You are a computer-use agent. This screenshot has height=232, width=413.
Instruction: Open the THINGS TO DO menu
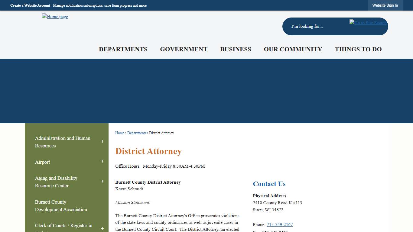358,49
